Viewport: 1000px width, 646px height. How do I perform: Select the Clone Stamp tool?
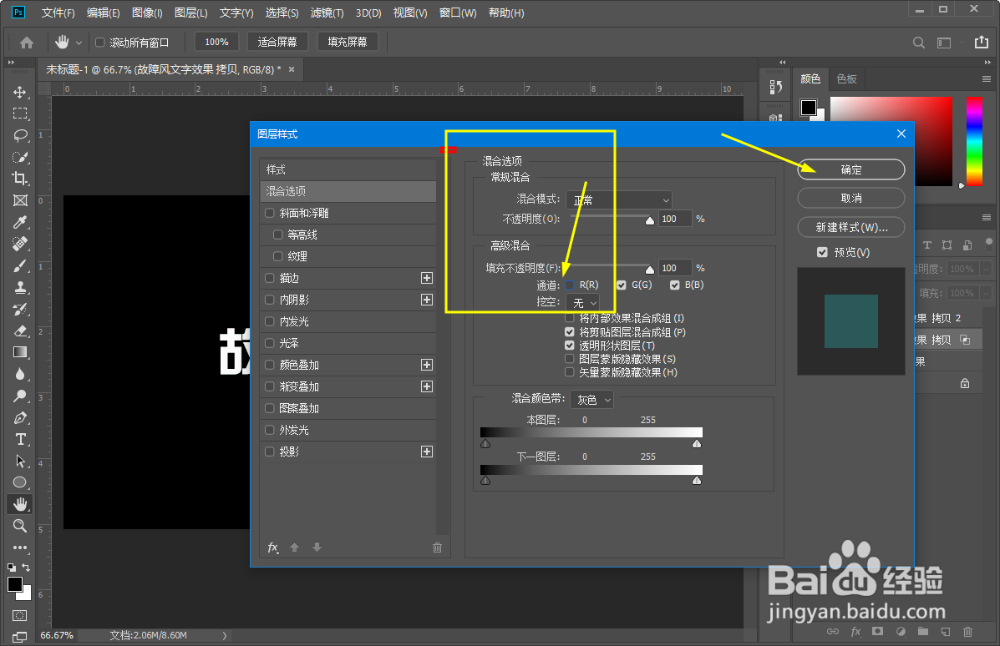point(20,287)
